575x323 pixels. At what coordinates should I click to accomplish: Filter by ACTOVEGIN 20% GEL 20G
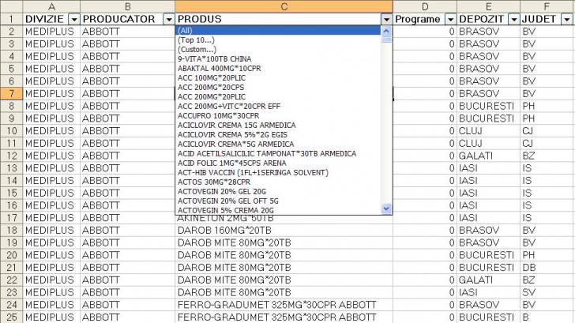(x=278, y=191)
